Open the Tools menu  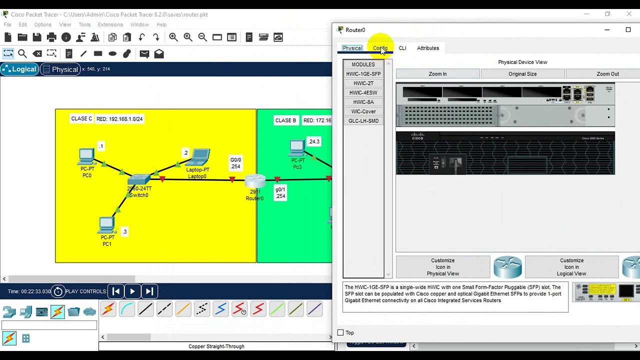(x=84, y=24)
